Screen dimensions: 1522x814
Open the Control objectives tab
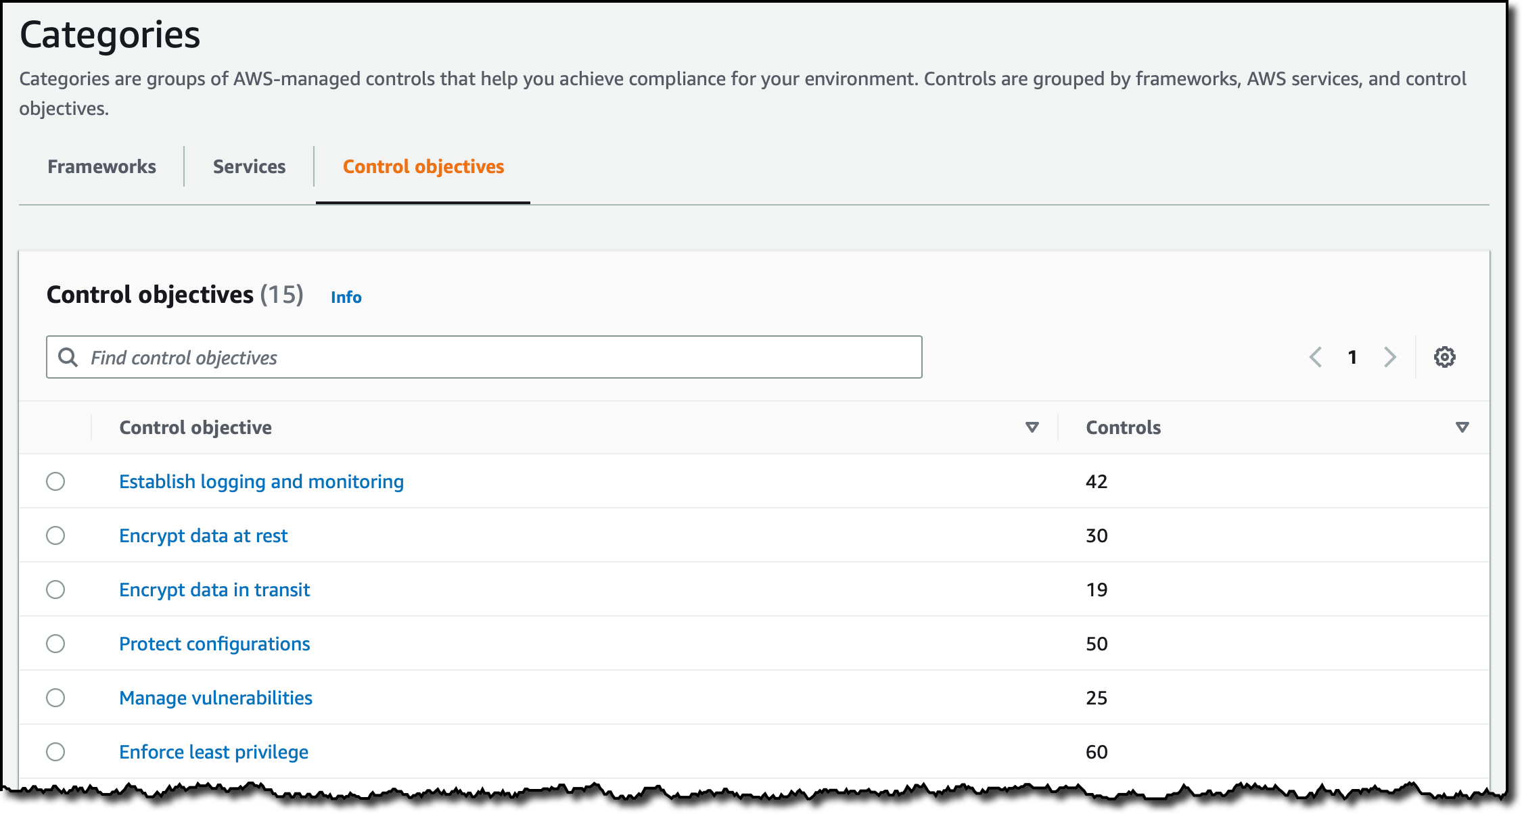pyautogui.click(x=423, y=166)
